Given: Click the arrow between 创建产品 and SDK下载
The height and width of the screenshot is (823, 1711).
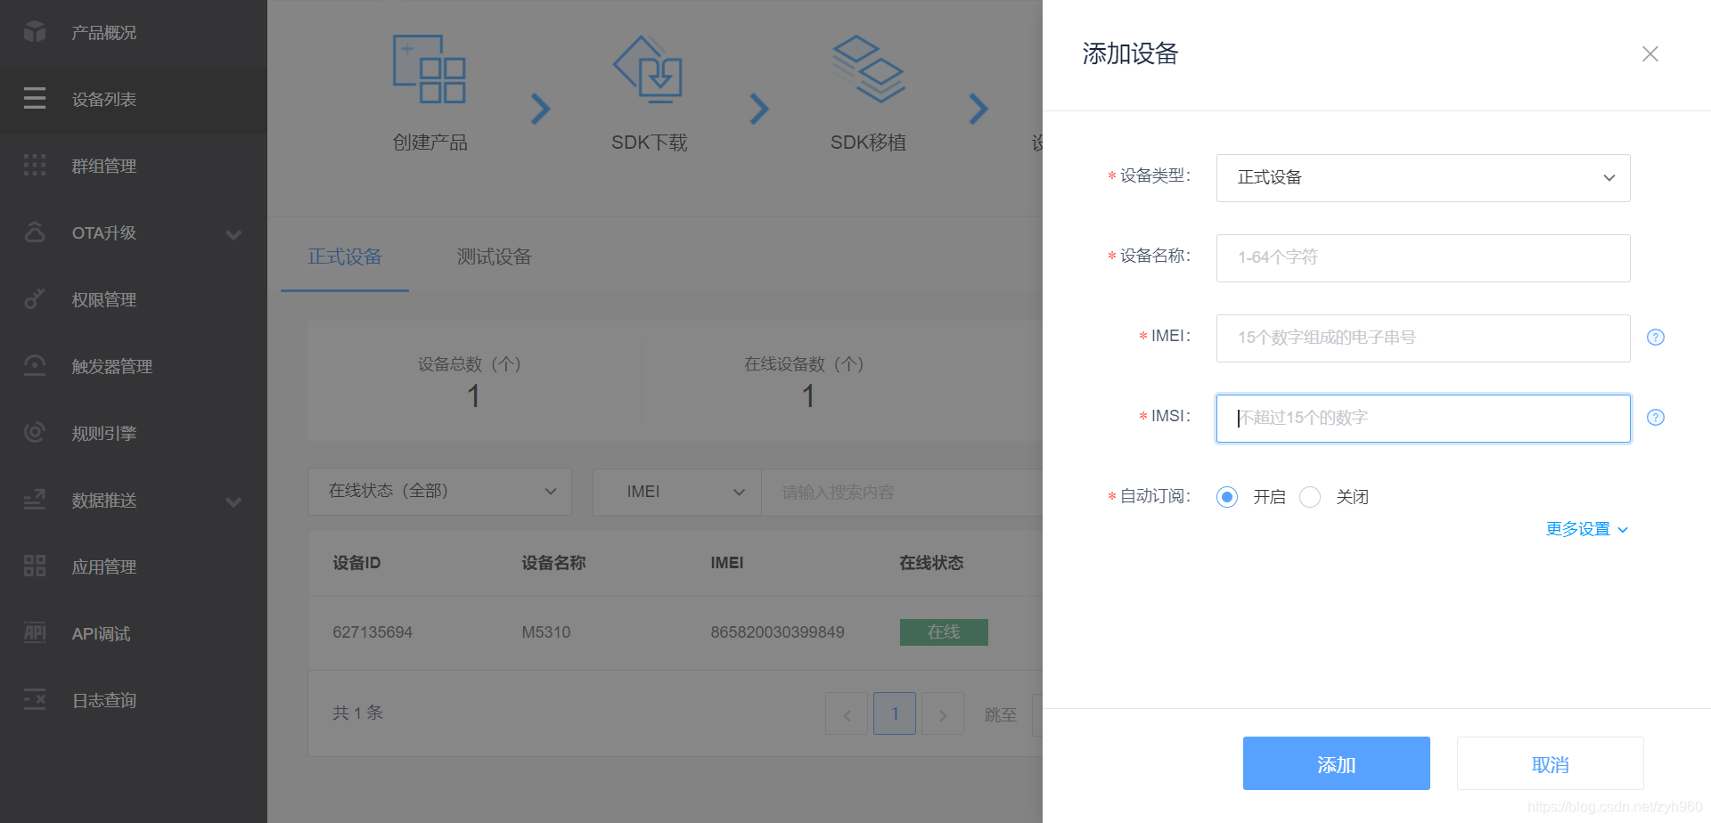Looking at the screenshot, I should click(540, 109).
